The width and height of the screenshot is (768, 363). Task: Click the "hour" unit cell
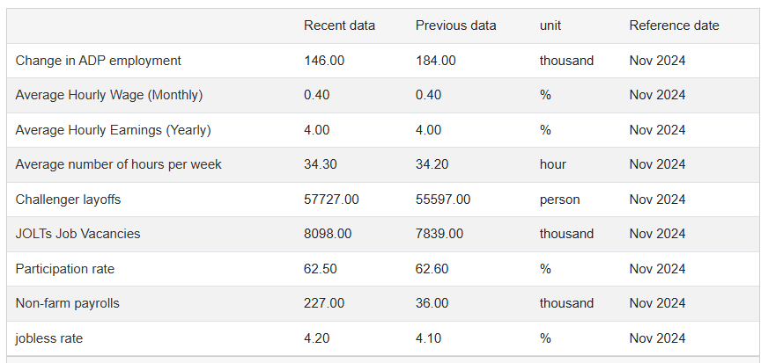point(553,164)
